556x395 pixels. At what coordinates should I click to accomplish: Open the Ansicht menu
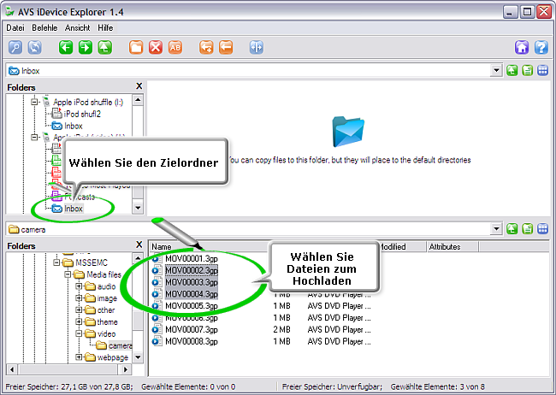coord(77,27)
